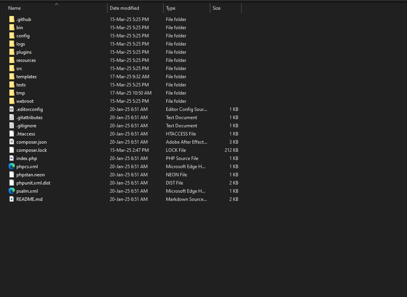
Task: Select the bin folder name
Action: [x=19, y=27]
